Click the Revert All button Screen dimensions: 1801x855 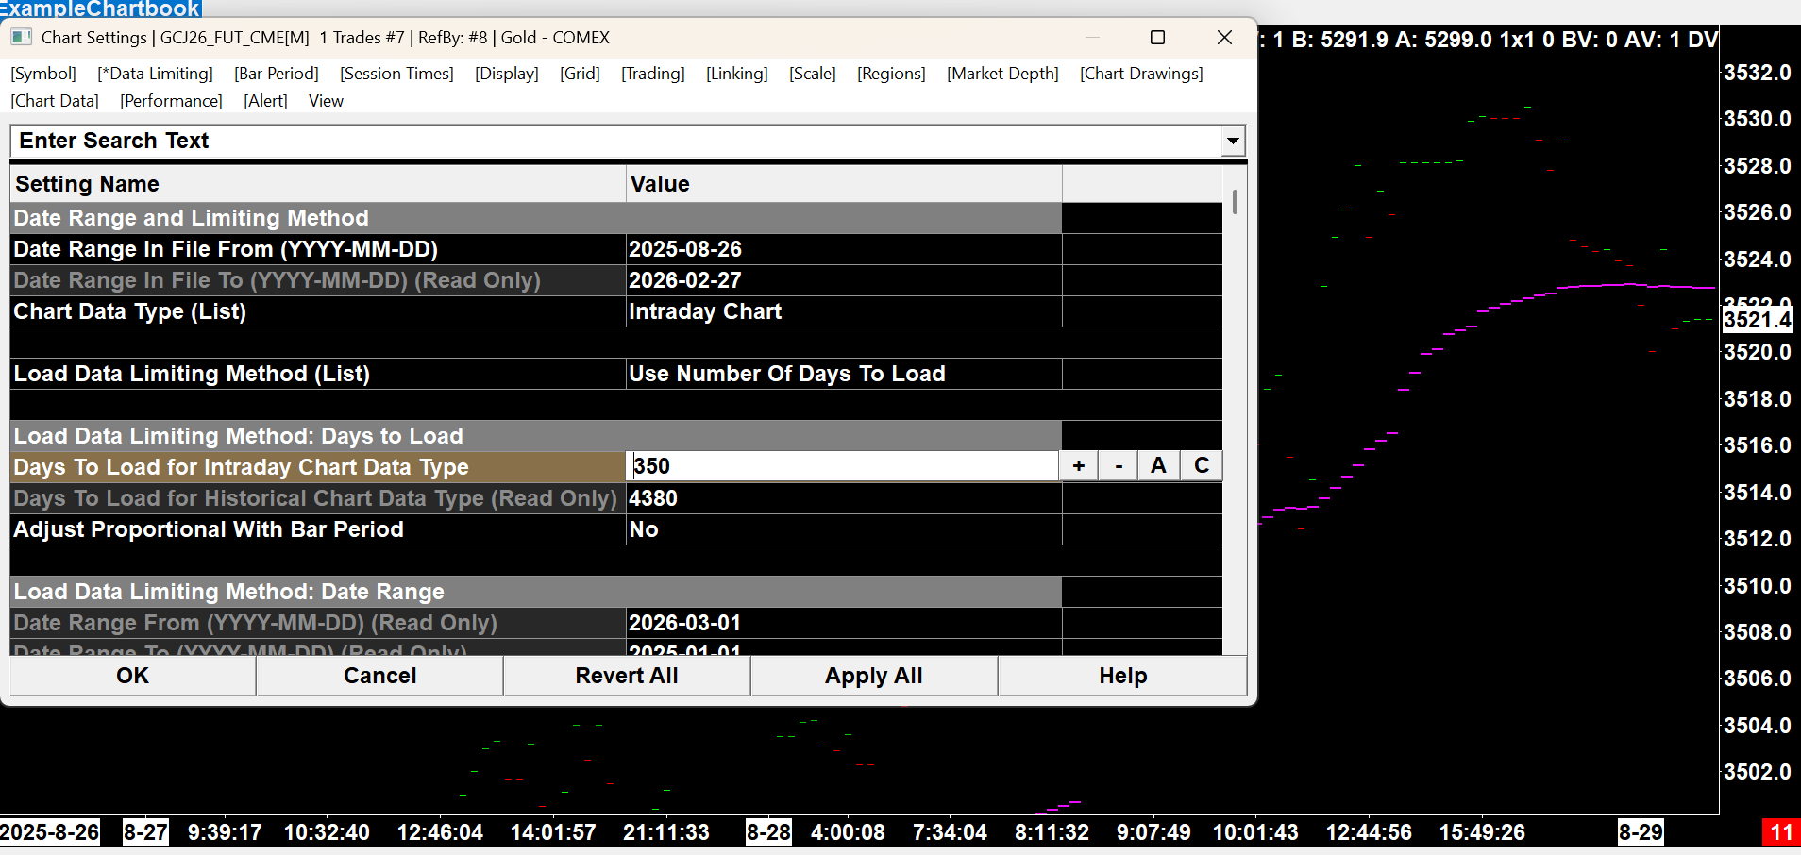[627, 676]
